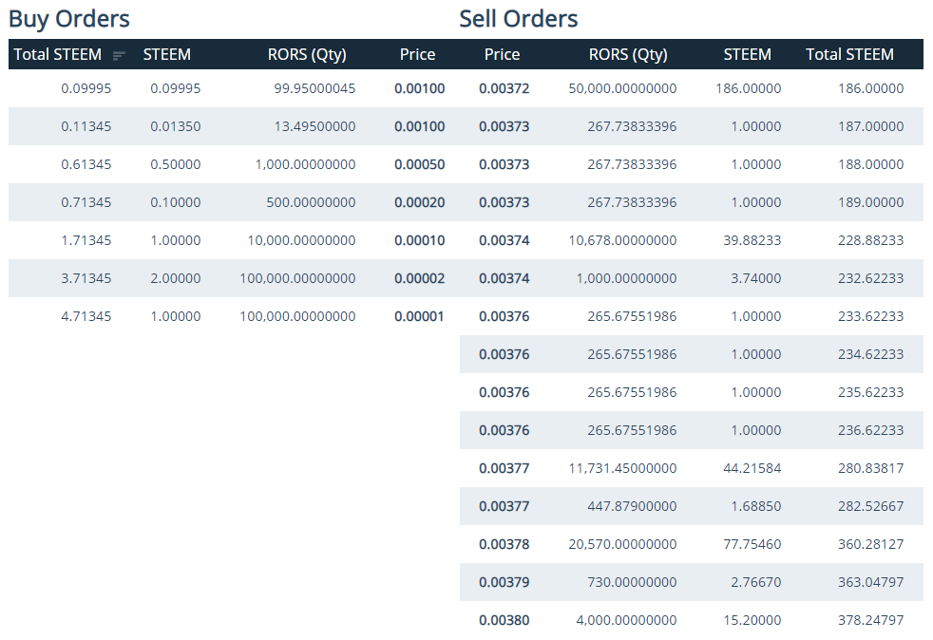Click the sell quantity 10,678.00000000

622,240
